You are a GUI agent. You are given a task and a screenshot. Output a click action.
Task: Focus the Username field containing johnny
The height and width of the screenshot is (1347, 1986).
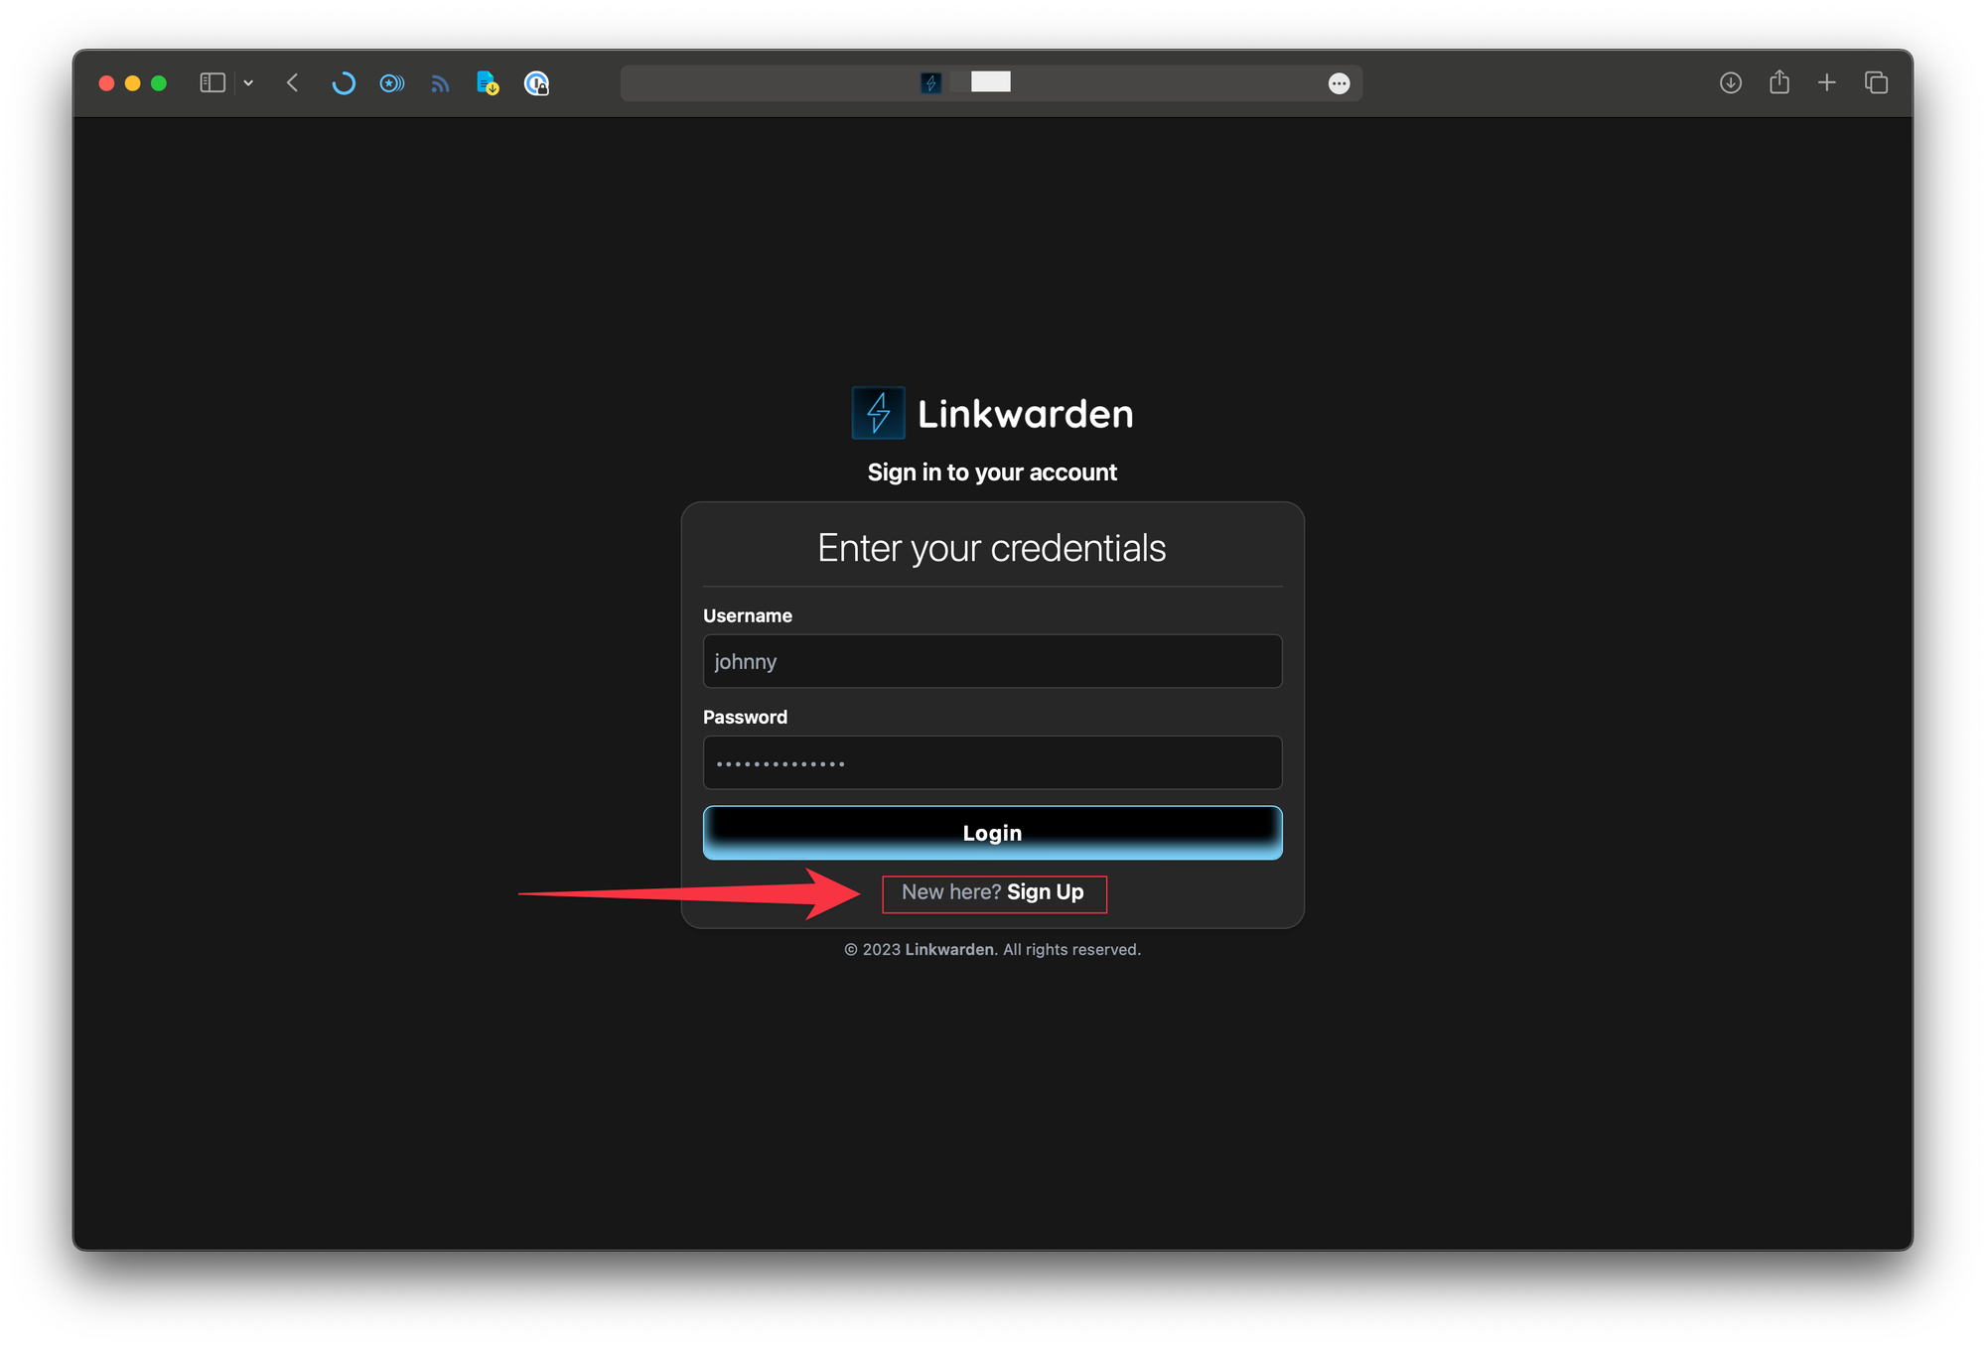click(x=992, y=661)
